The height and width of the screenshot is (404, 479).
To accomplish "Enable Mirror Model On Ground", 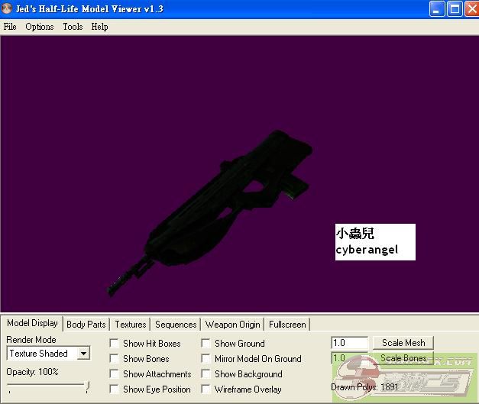I will (x=206, y=359).
